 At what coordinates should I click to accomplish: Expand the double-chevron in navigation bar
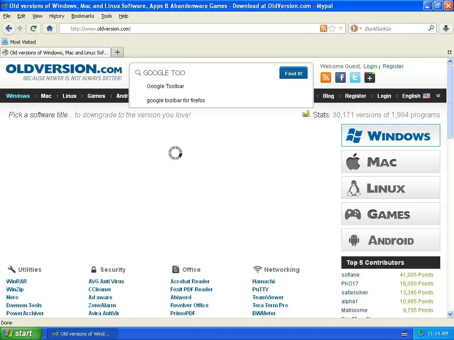[x=438, y=96]
